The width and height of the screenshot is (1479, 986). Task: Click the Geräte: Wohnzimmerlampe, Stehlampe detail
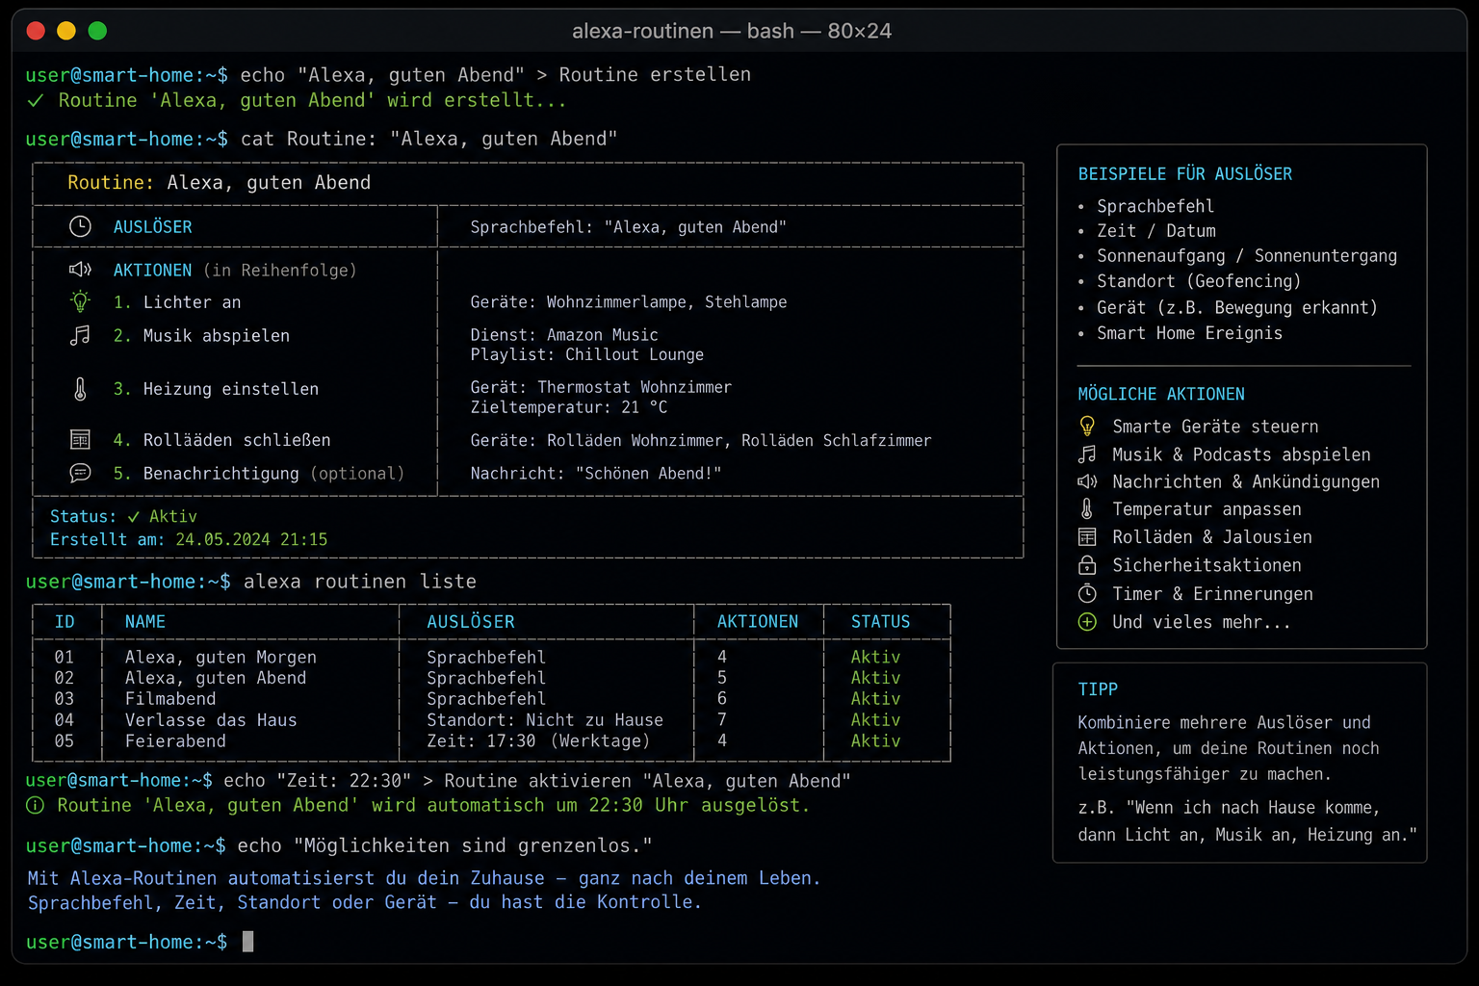(629, 302)
